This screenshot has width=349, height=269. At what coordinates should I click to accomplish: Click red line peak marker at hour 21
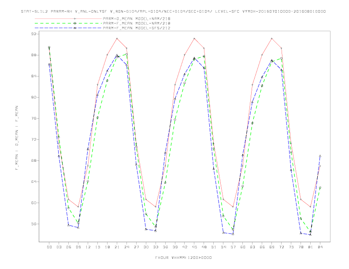point(117,39)
